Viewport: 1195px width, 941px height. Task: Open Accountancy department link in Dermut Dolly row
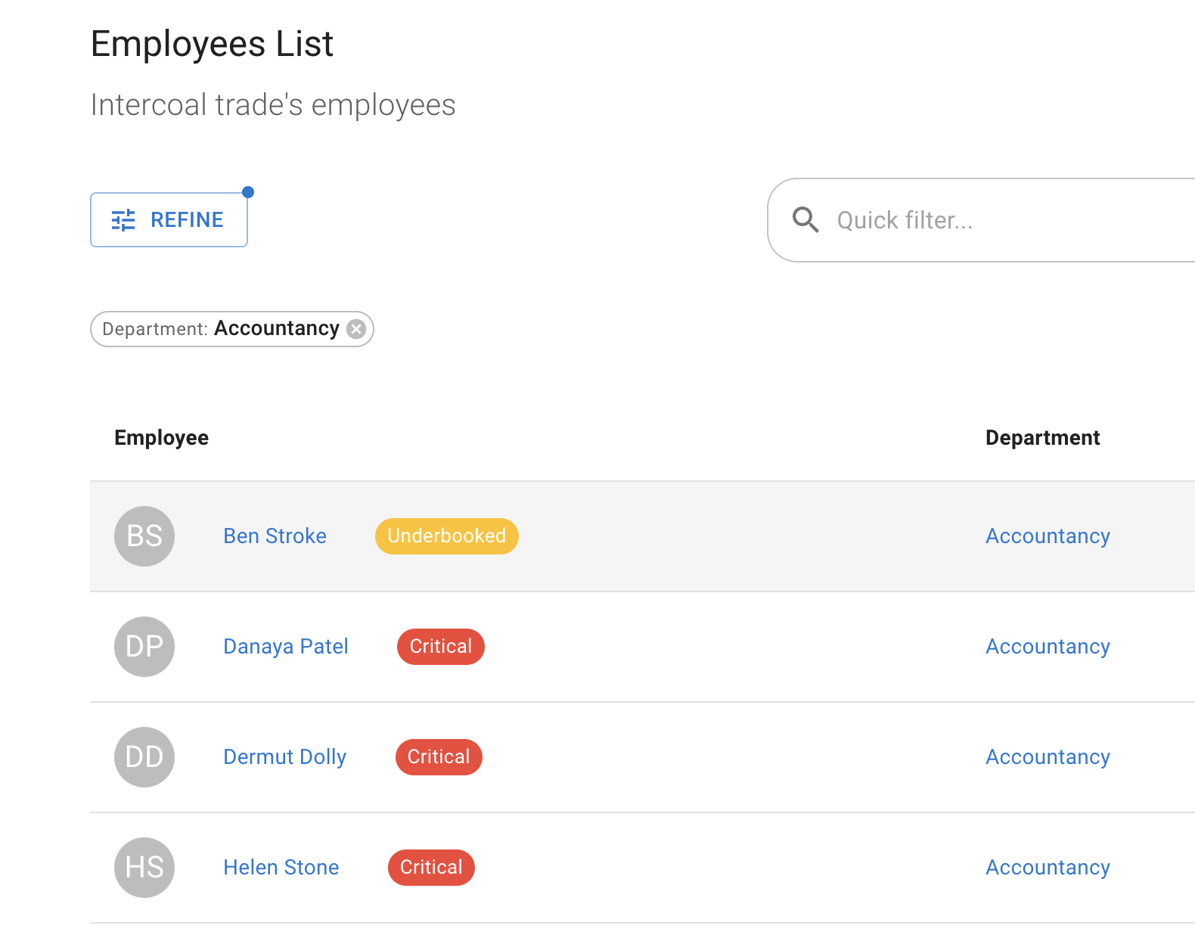coord(1048,757)
